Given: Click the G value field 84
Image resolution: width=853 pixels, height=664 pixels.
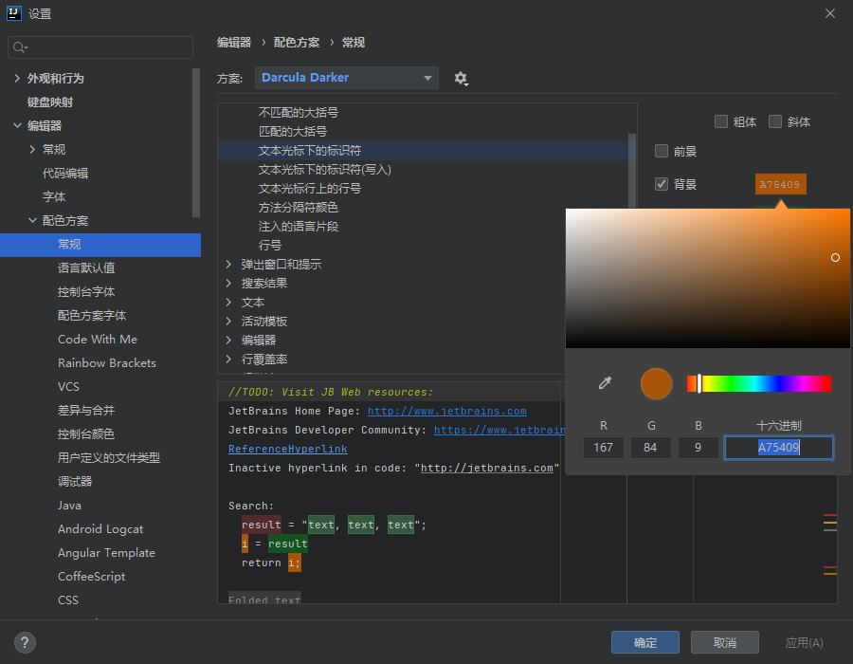Looking at the screenshot, I should (x=650, y=448).
